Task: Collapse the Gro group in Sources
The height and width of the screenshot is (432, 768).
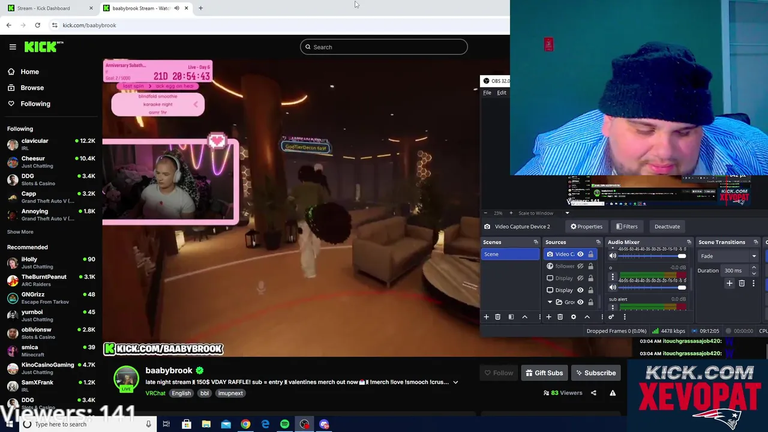Action: point(550,302)
